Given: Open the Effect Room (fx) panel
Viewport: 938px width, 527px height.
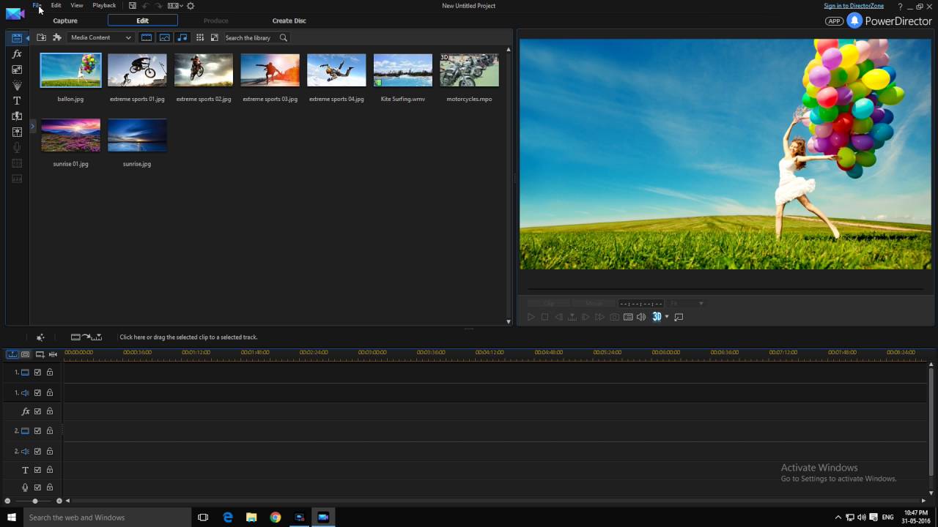Looking at the screenshot, I should (x=16, y=54).
